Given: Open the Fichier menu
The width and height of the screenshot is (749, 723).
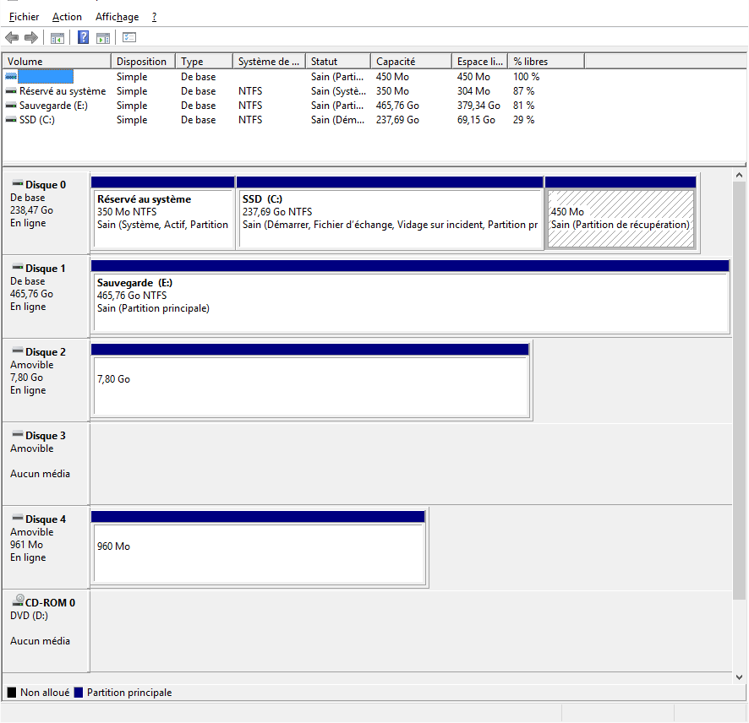Looking at the screenshot, I should coord(24,17).
